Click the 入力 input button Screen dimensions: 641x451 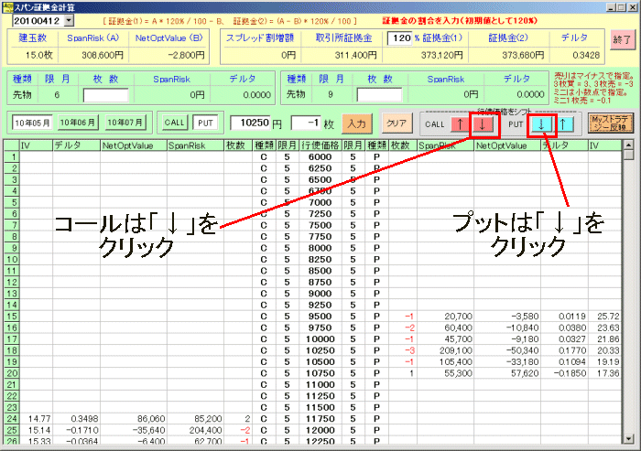point(356,123)
